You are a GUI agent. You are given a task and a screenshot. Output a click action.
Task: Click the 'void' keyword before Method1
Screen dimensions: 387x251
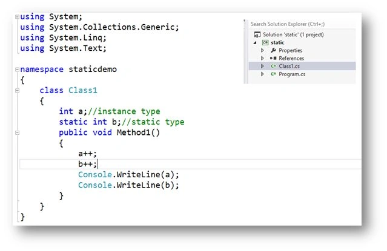102,133
